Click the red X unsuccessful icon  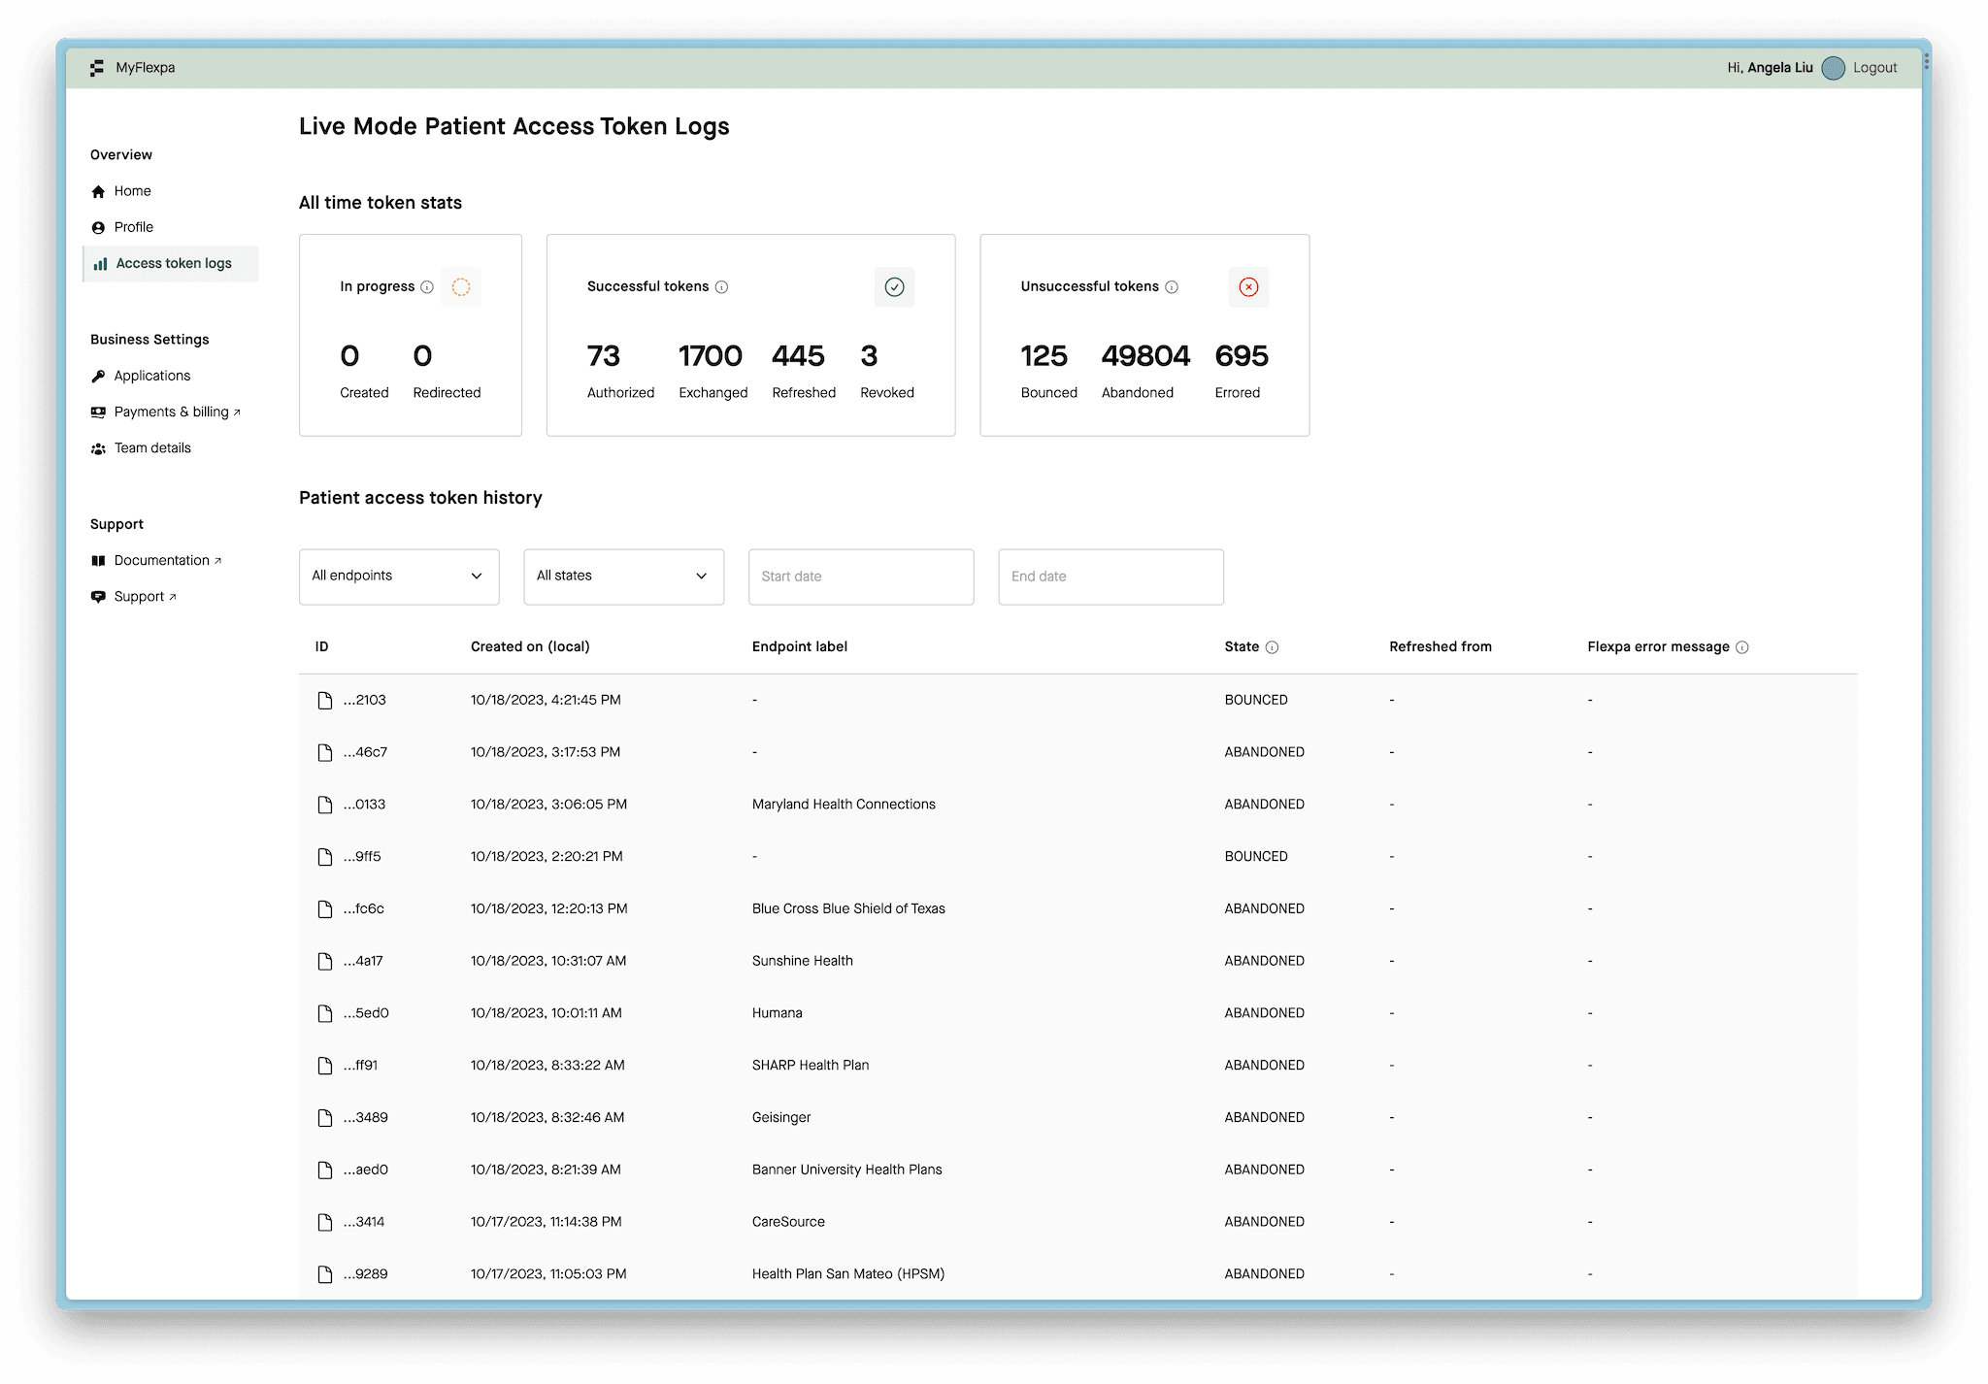1248,286
